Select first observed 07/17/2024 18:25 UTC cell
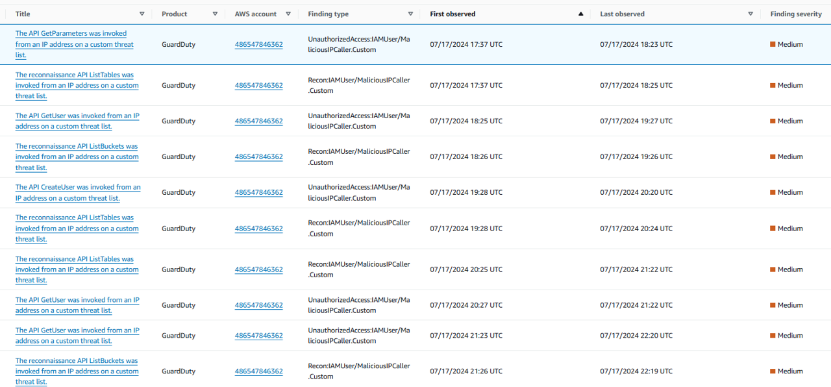 click(x=466, y=121)
